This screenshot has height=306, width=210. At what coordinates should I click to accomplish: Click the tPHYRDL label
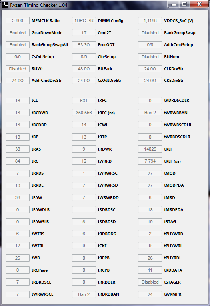click(173, 258)
